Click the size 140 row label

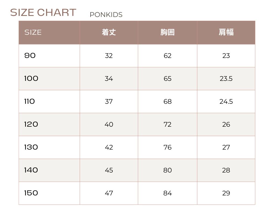coord(31,170)
